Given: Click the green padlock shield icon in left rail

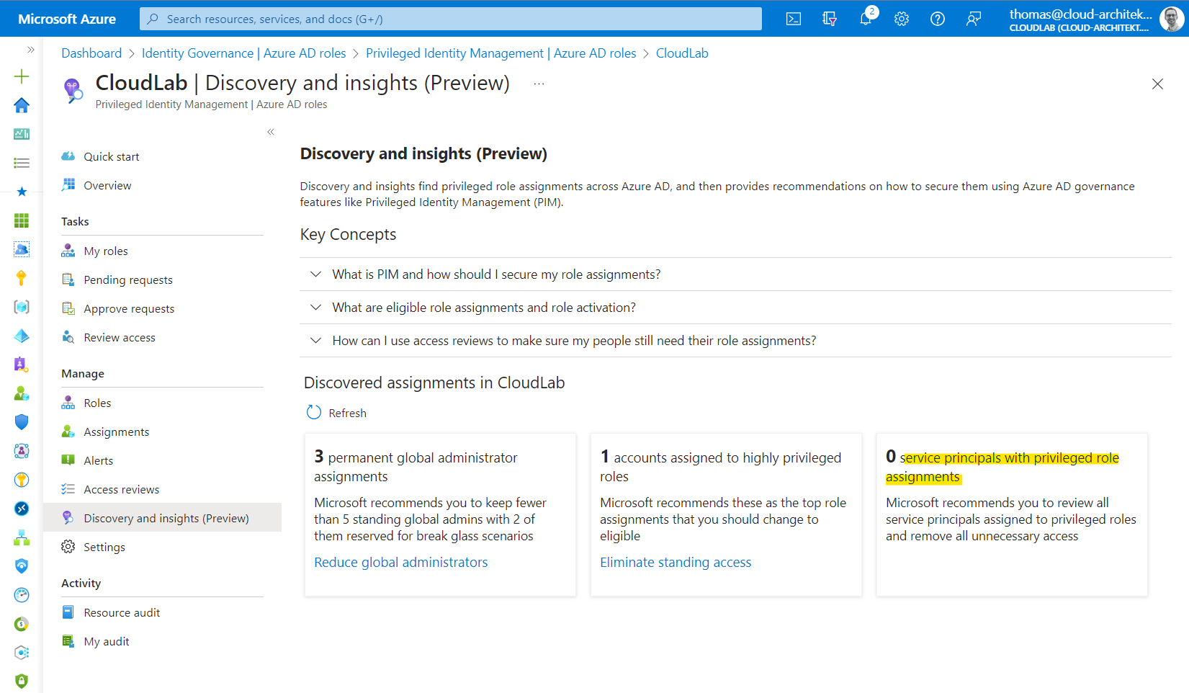Looking at the screenshot, I should 22,681.
